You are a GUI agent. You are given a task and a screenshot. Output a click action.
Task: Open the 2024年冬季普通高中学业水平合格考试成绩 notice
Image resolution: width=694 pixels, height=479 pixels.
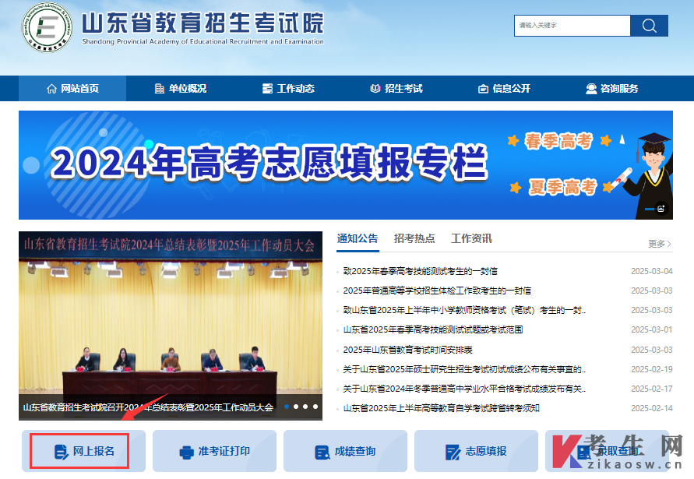point(464,389)
